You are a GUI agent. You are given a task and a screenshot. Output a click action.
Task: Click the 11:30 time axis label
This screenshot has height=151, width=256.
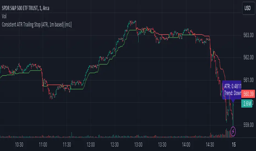(x=67, y=145)
